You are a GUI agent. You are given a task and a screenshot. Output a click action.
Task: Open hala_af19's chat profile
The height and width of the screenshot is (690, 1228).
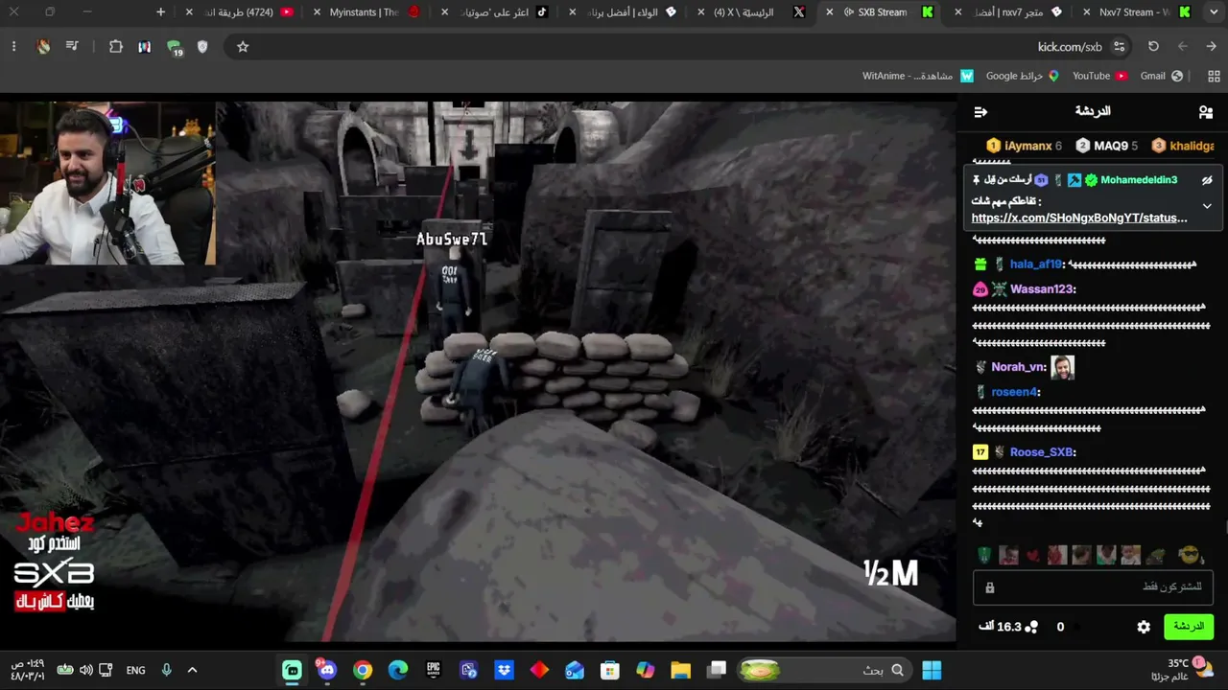click(x=1035, y=264)
